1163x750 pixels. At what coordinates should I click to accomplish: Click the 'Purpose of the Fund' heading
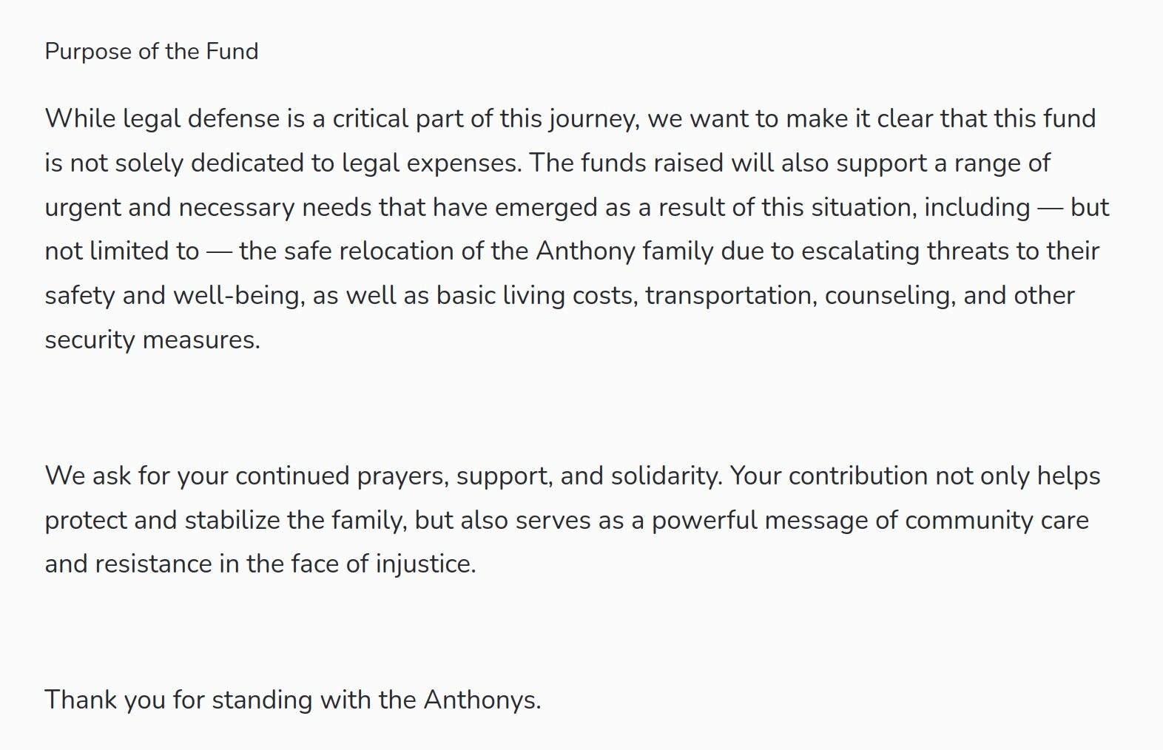coord(152,52)
